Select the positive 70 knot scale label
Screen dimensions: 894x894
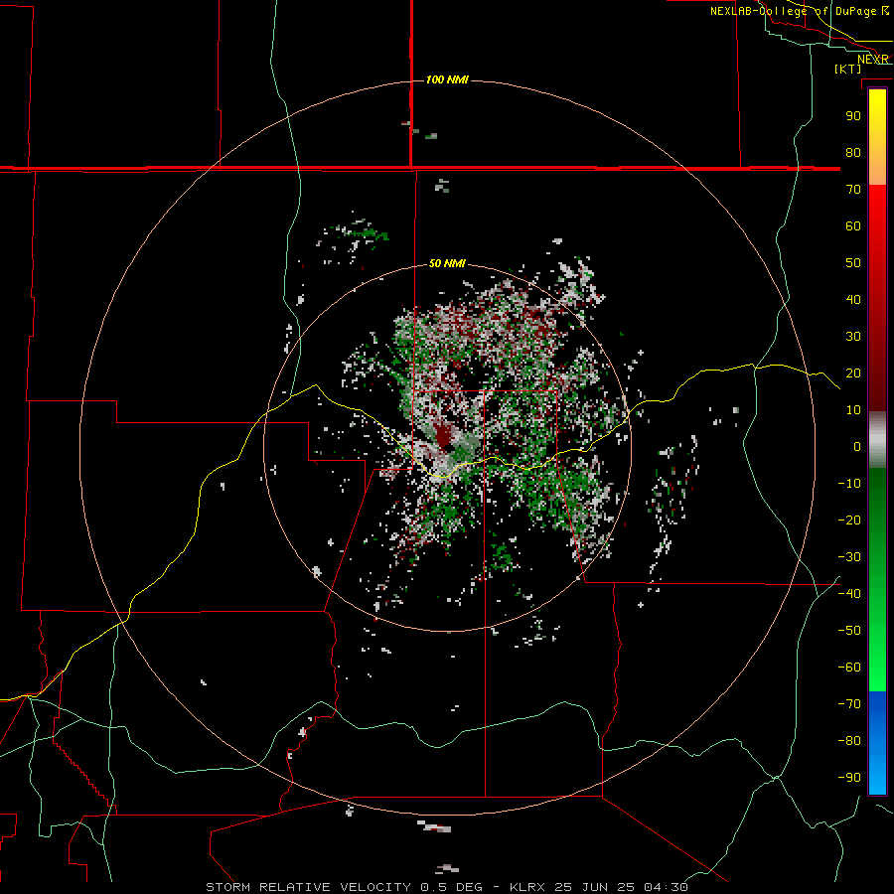(x=853, y=190)
